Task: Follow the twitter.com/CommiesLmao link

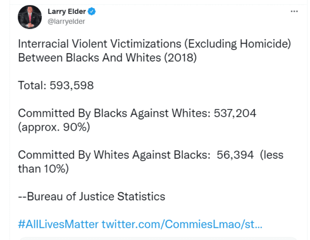Action: [x=182, y=224]
